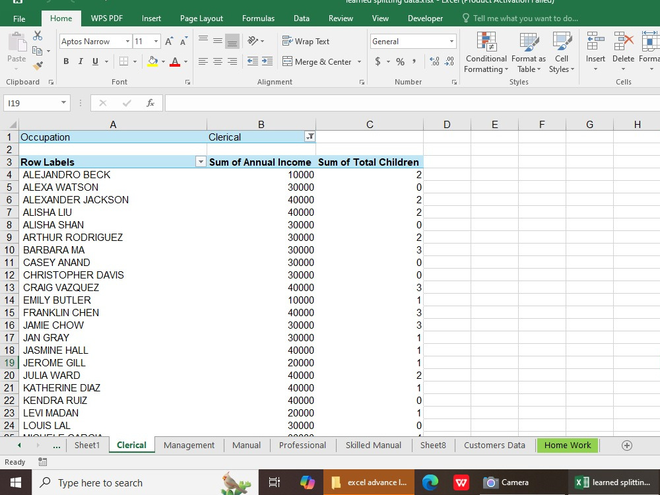The width and height of the screenshot is (660, 495).
Task: Click the Increase Font Size icon
Action: click(169, 41)
